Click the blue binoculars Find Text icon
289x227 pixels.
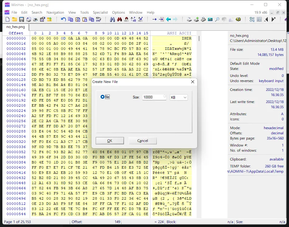tap(112, 19)
